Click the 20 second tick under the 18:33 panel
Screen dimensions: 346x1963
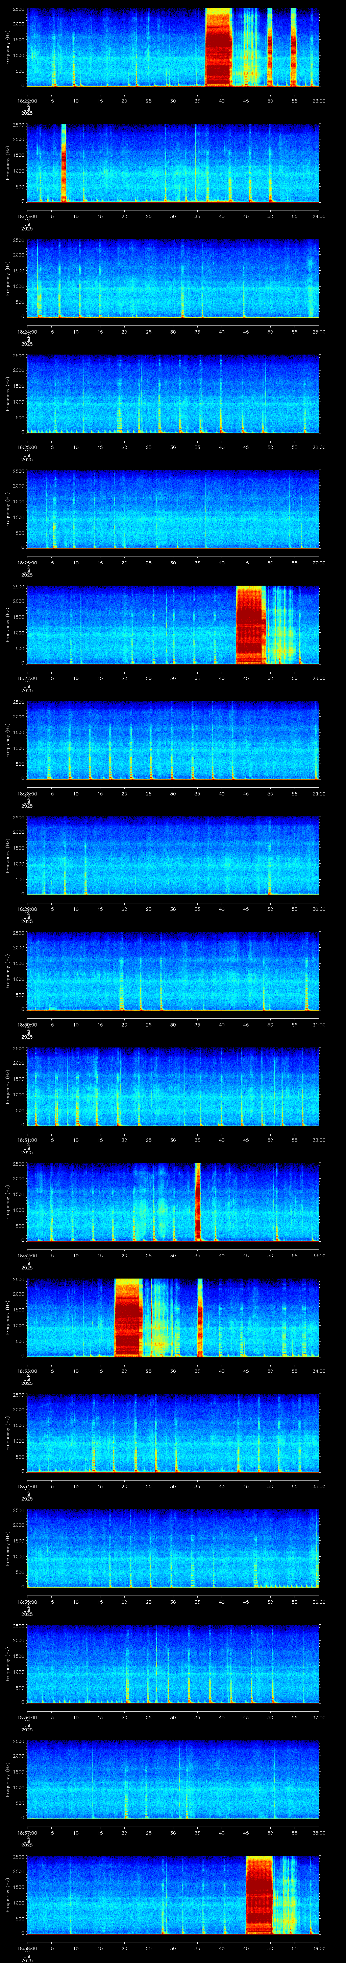pyautogui.click(x=125, y=1371)
